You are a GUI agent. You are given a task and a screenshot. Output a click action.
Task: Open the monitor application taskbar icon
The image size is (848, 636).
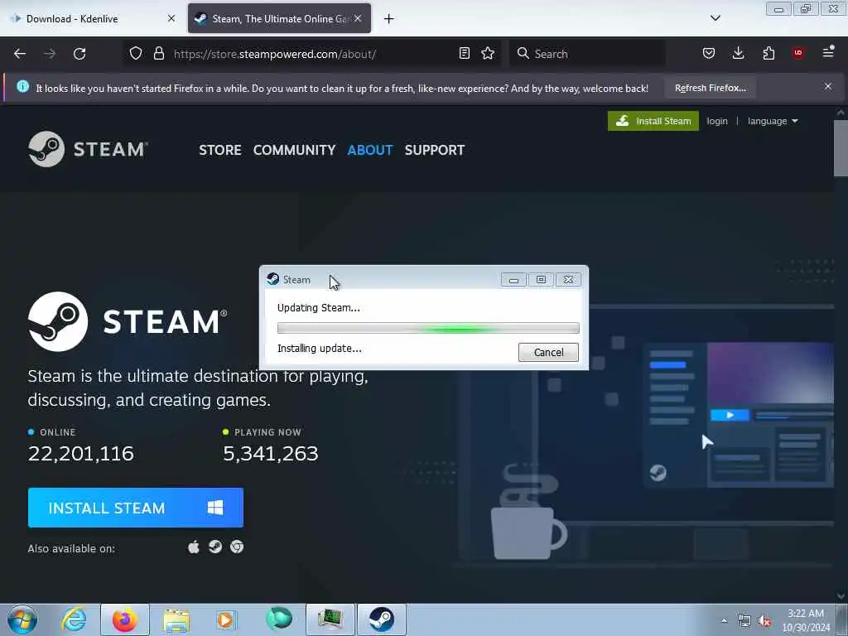[330, 619]
